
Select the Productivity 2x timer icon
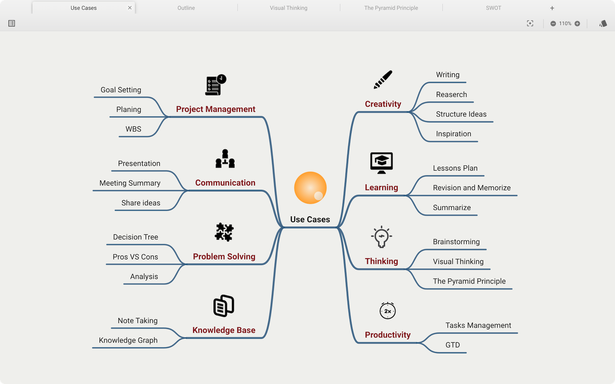388,311
